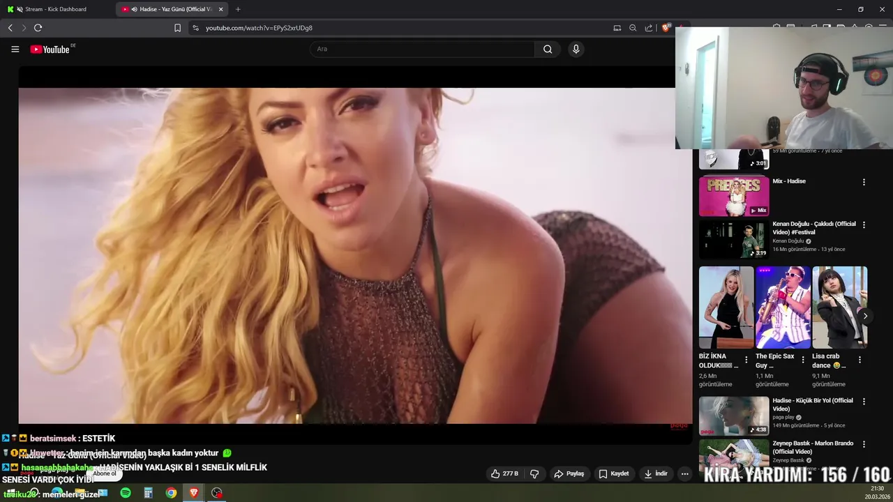The height and width of the screenshot is (502, 893).
Task: Go back with the browser back arrow
Action: (10, 28)
